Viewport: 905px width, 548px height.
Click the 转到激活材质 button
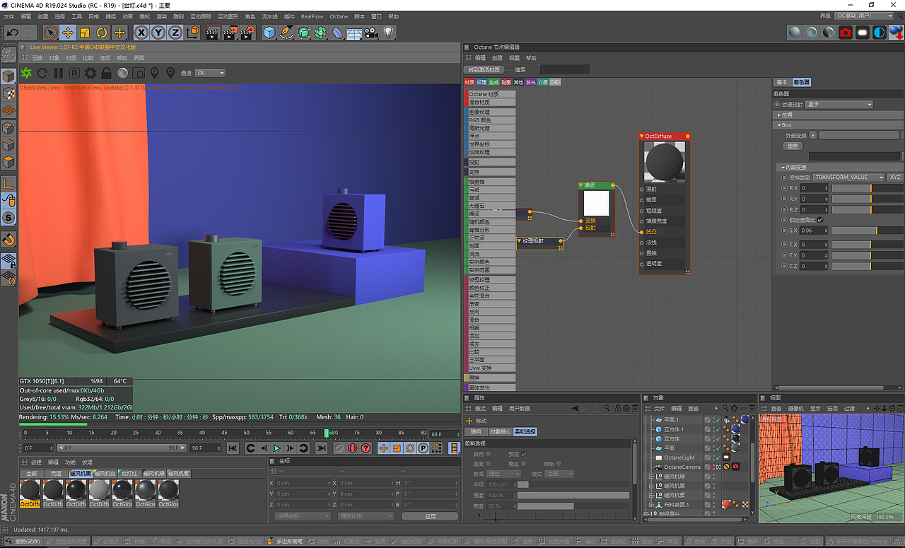484,69
